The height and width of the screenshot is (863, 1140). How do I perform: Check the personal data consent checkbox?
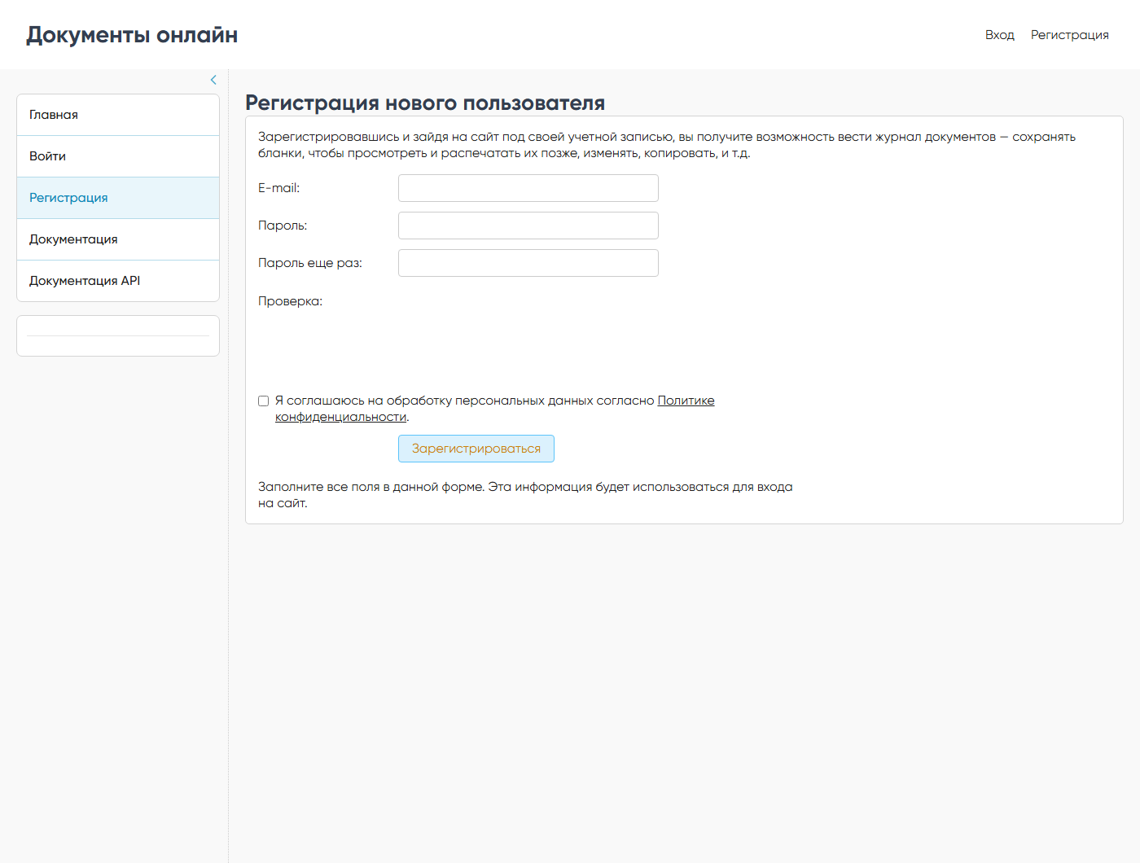pyautogui.click(x=263, y=401)
